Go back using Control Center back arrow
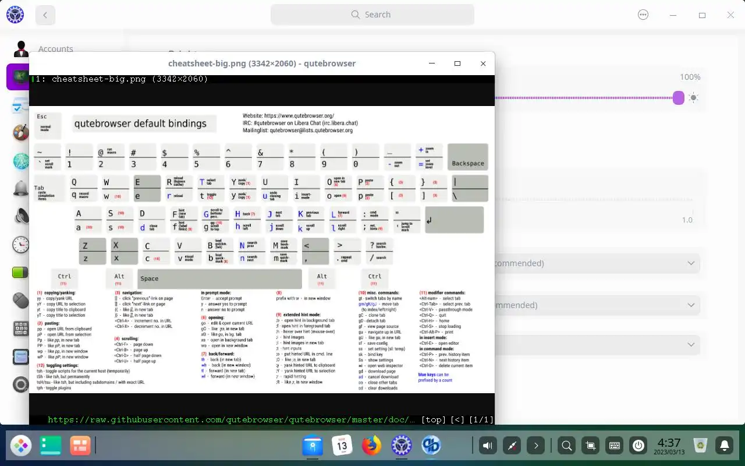745x466 pixels. pos(45,15)
